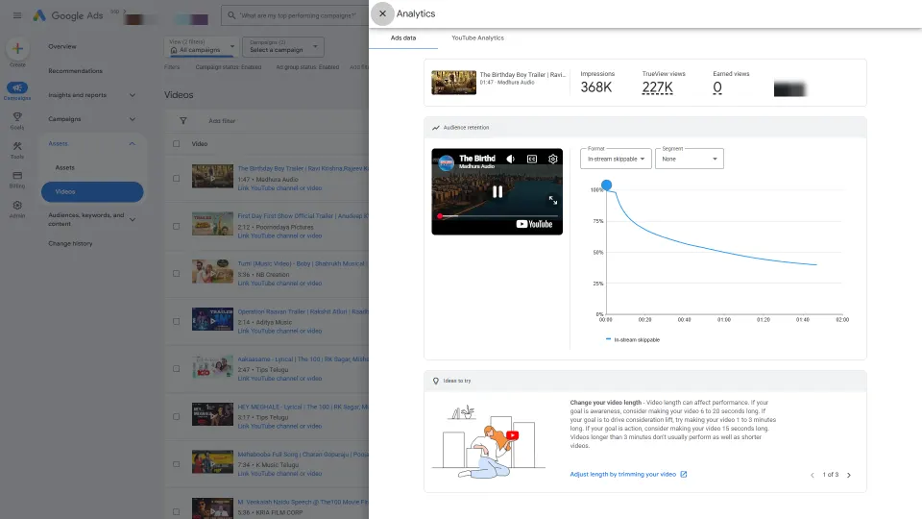Click In-stream skippable chart legend
Screen dimensions: 922x519
633,339
